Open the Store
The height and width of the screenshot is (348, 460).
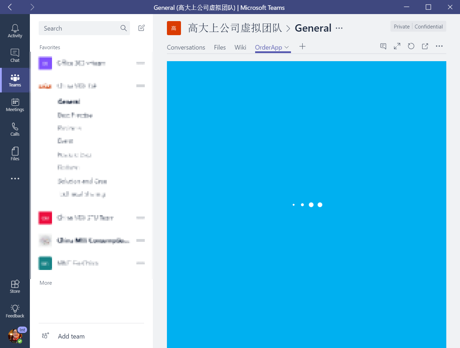click(x=15, y=286)
